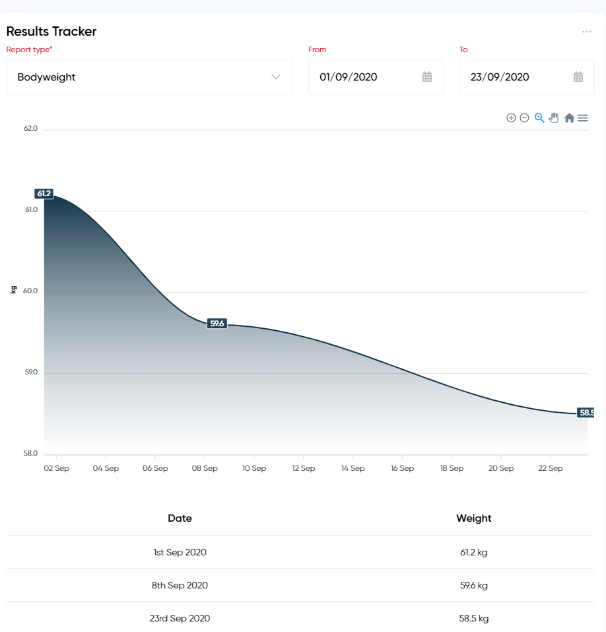Open the From date calendar picker
Viewport: 606px width, 632px height.
pyautogui.click(x=427, y=77)
